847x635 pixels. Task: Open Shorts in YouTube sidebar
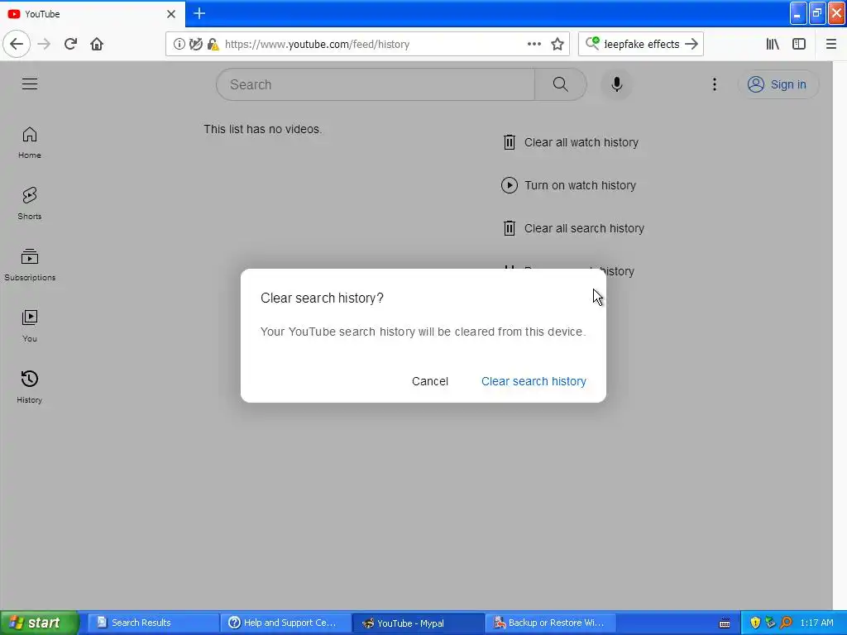click(30, 204)
